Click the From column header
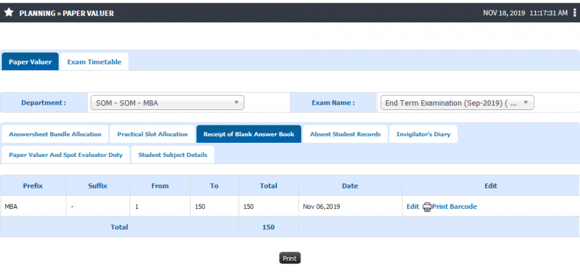The height and width of the screenshot is (272, 580). point(160,186)
